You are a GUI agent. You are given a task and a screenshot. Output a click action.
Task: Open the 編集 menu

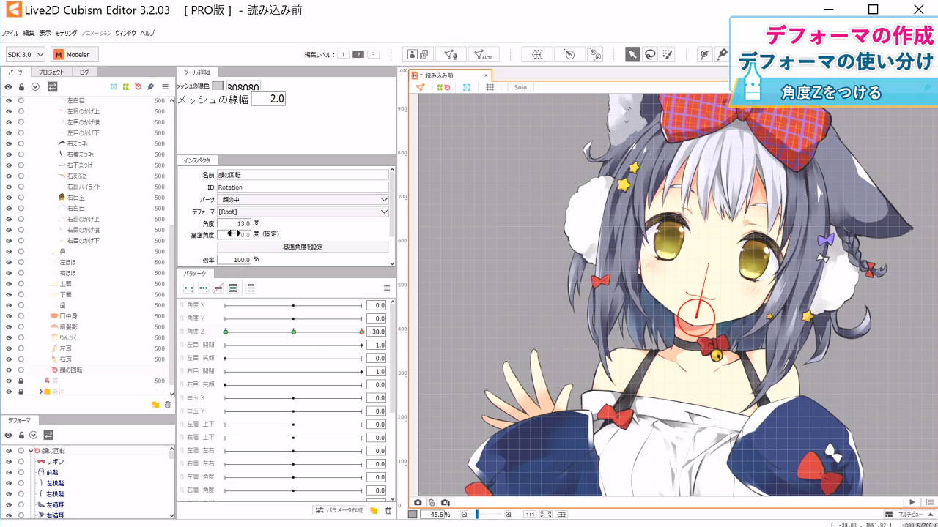(29, 34)
